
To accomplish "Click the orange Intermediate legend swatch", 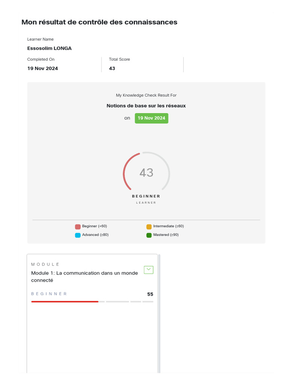I will [149, 227].
